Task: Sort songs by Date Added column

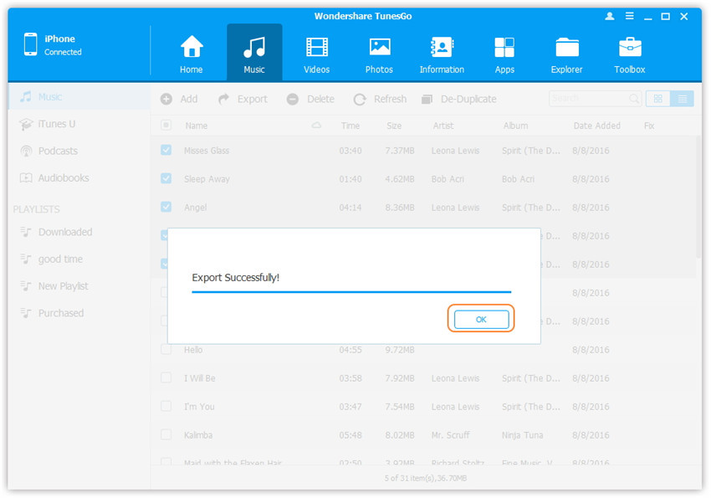Action: [x=596, y=126]
